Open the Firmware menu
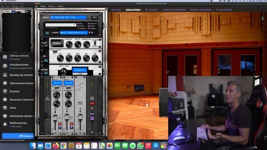The height and width of the screenshot is (150, 267). click(51, 6)
